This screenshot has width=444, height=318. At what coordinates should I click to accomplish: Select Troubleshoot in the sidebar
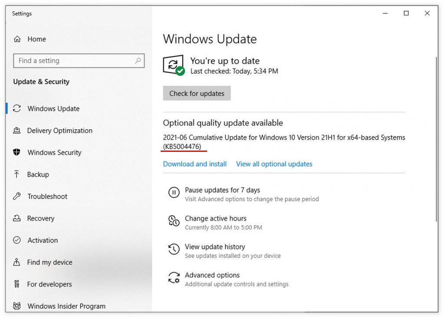(x=47, y=196)
